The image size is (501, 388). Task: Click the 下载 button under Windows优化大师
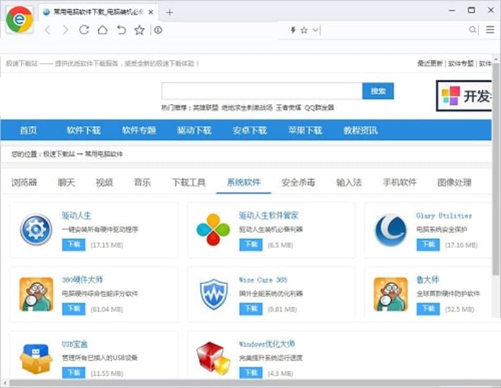point(251,373)
